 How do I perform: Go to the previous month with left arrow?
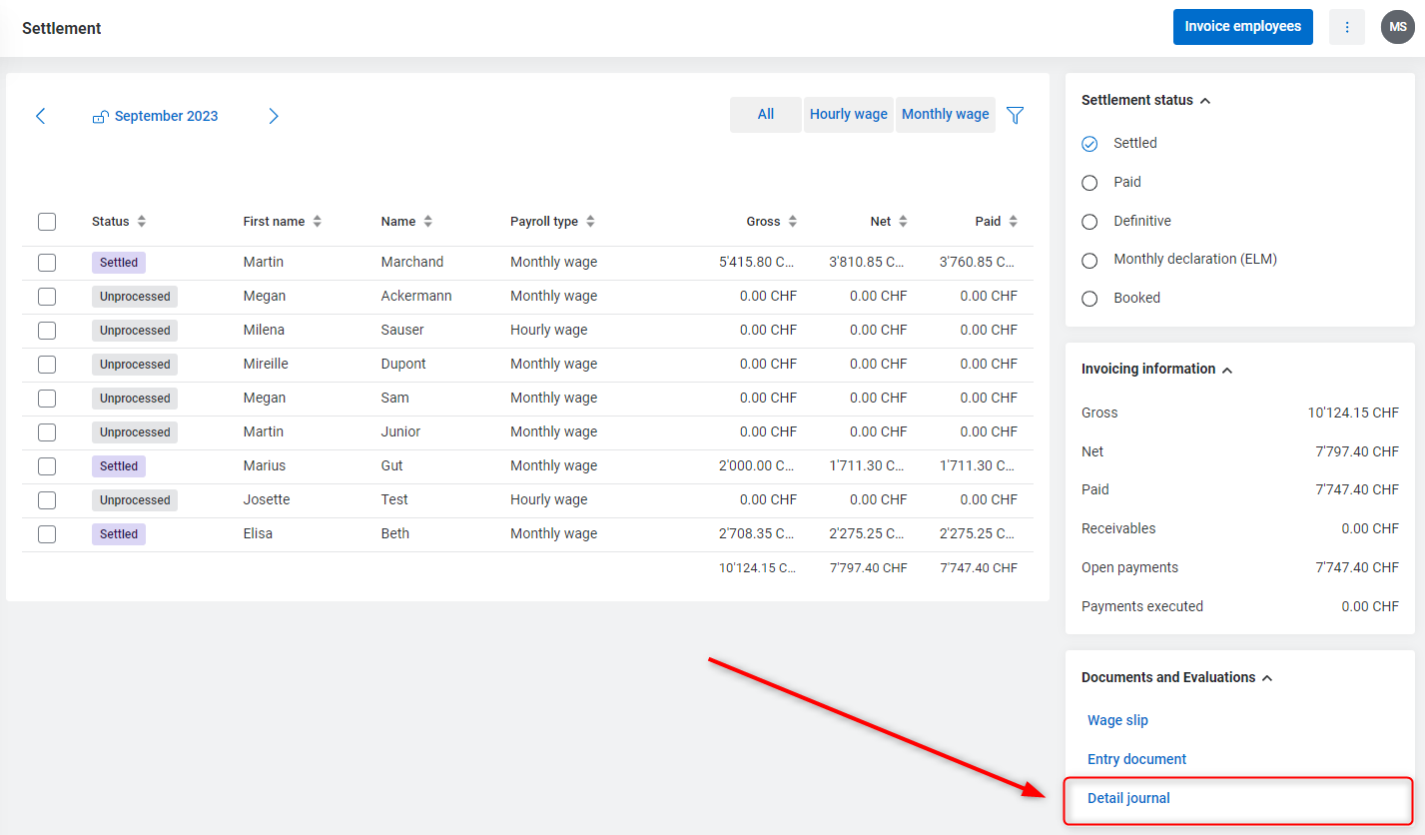[41, 116]
